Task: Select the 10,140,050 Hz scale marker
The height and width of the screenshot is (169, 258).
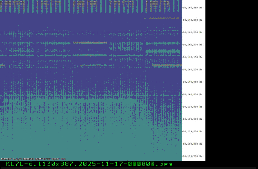Action: (x=193, y=82)
